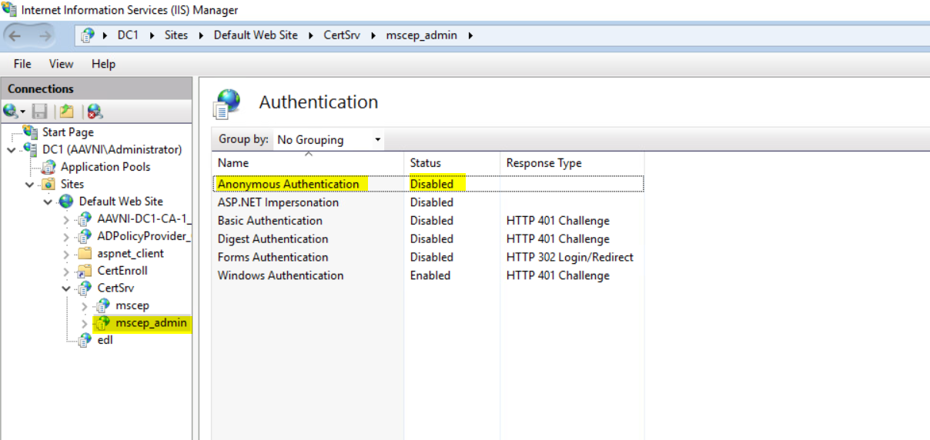Open Application Pools node

tap(105, 167)
